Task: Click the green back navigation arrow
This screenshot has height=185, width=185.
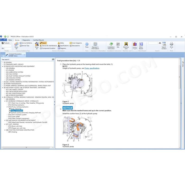Action: click(5, 36)
